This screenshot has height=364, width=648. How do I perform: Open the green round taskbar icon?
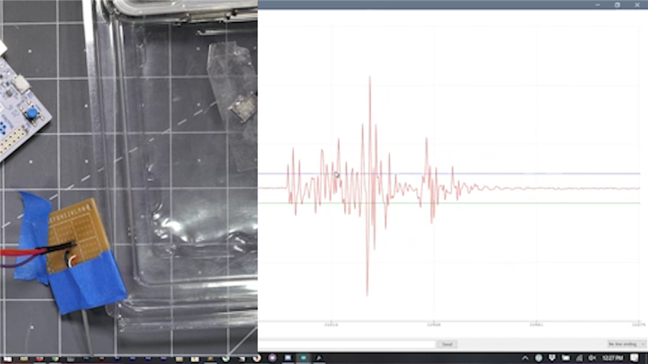225,359
